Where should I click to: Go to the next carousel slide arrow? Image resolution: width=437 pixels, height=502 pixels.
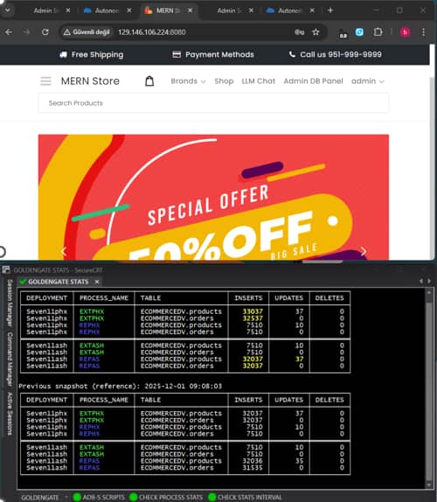[364, 252]
